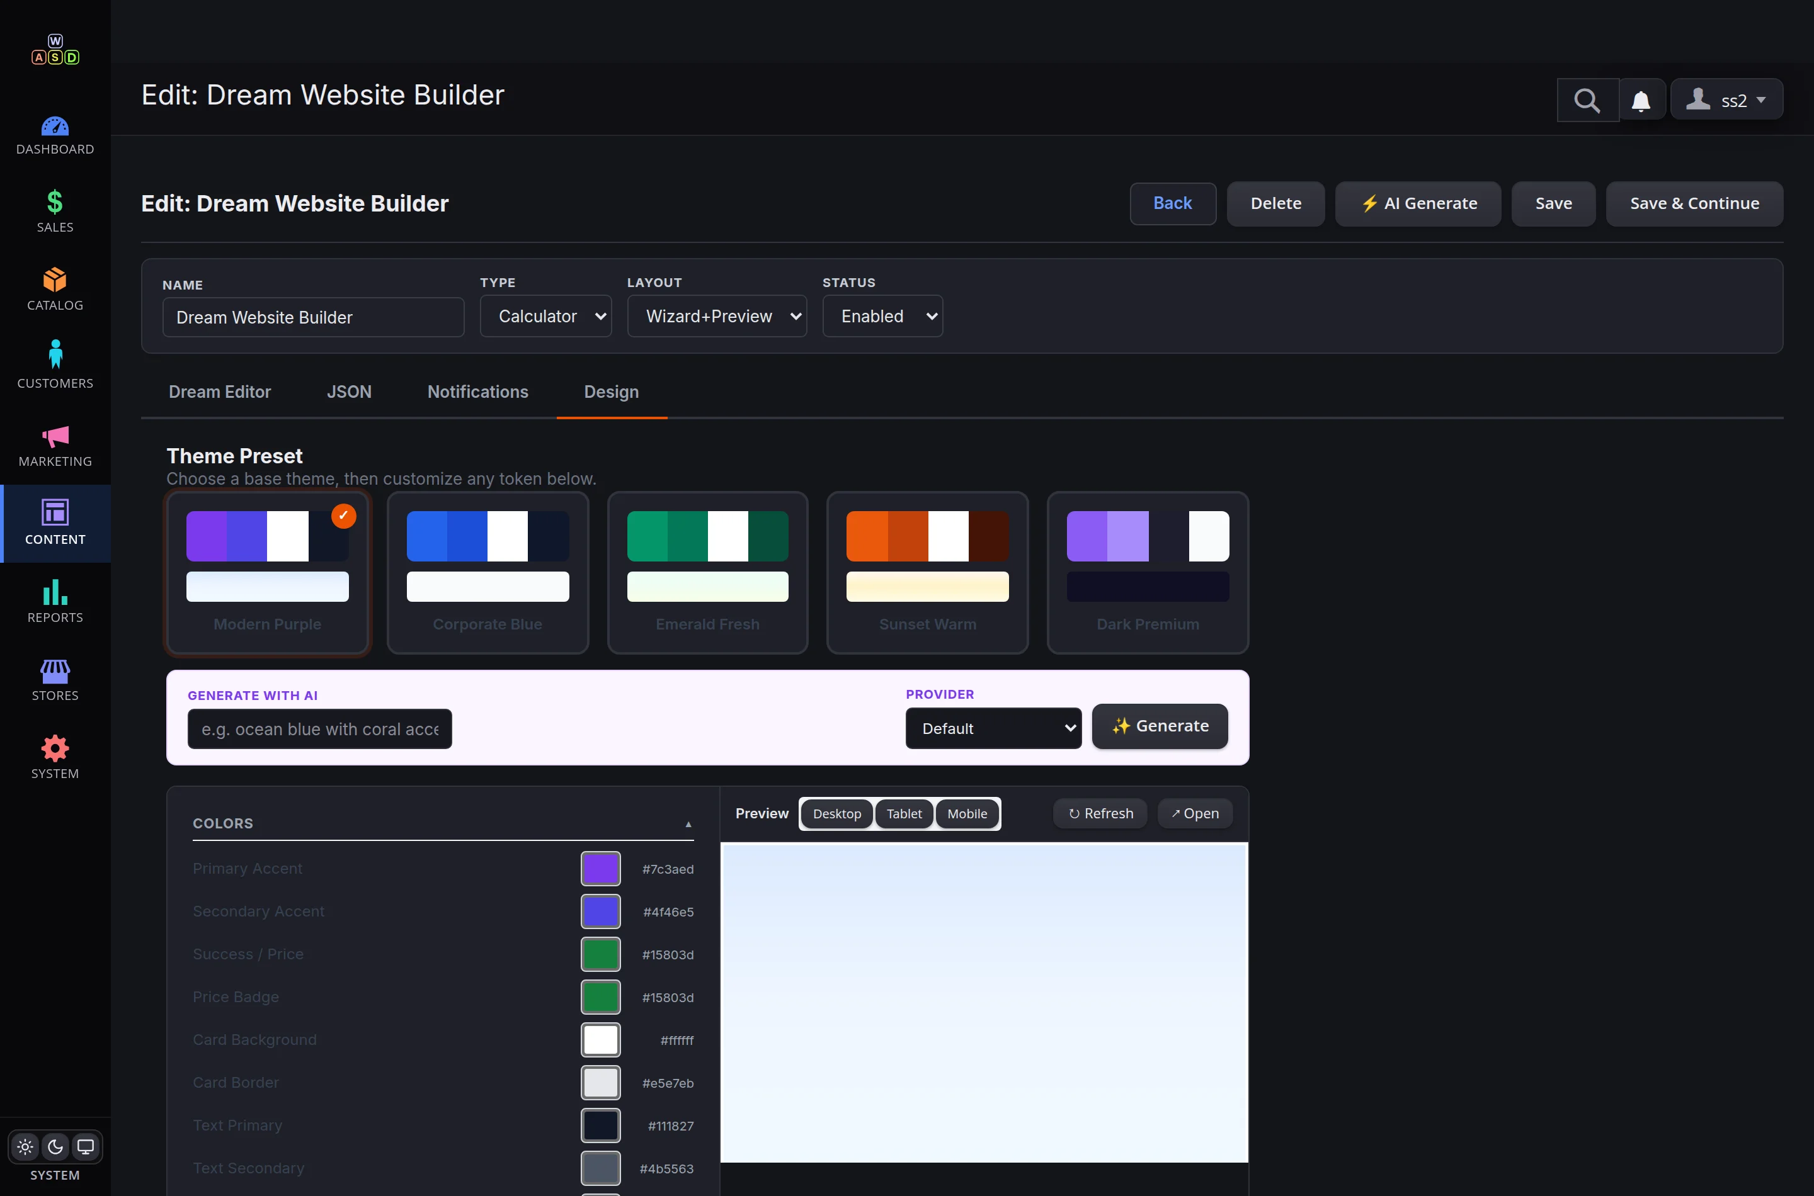Click the Save button

[x=1553, y=204]
